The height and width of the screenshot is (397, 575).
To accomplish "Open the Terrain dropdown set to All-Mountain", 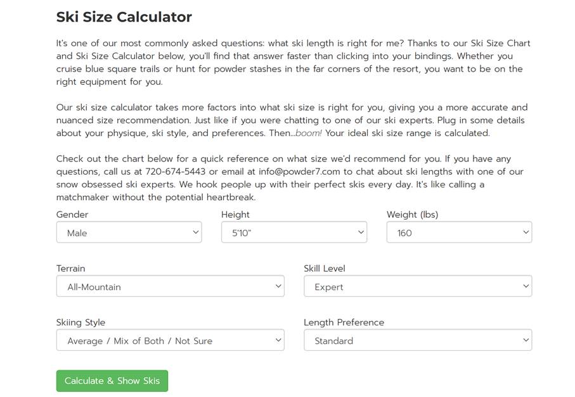I will coord(171,286).
